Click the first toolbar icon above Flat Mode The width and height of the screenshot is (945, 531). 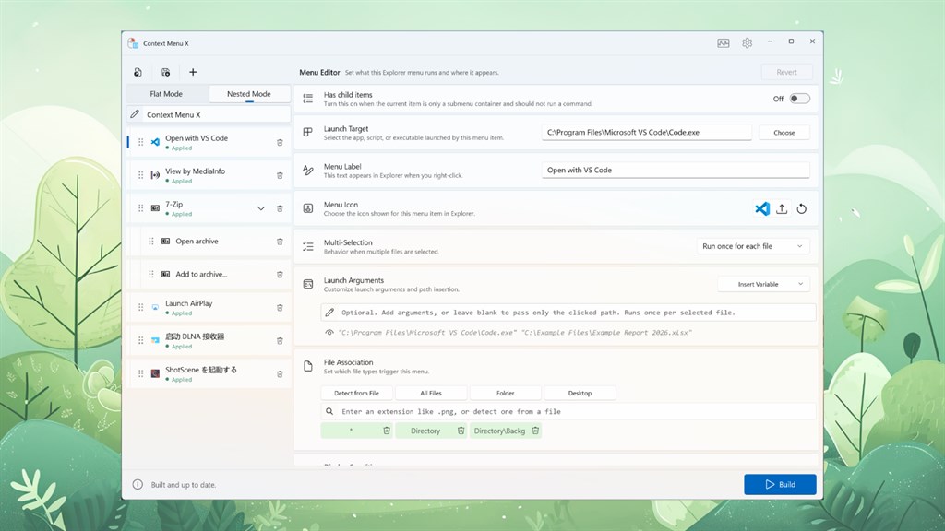click(x=138, y=72)
